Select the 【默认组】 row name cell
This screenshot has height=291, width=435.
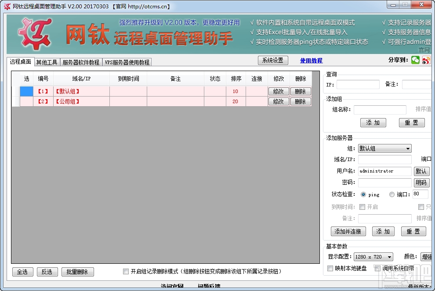pyautogui.click(x=82, y=91)
